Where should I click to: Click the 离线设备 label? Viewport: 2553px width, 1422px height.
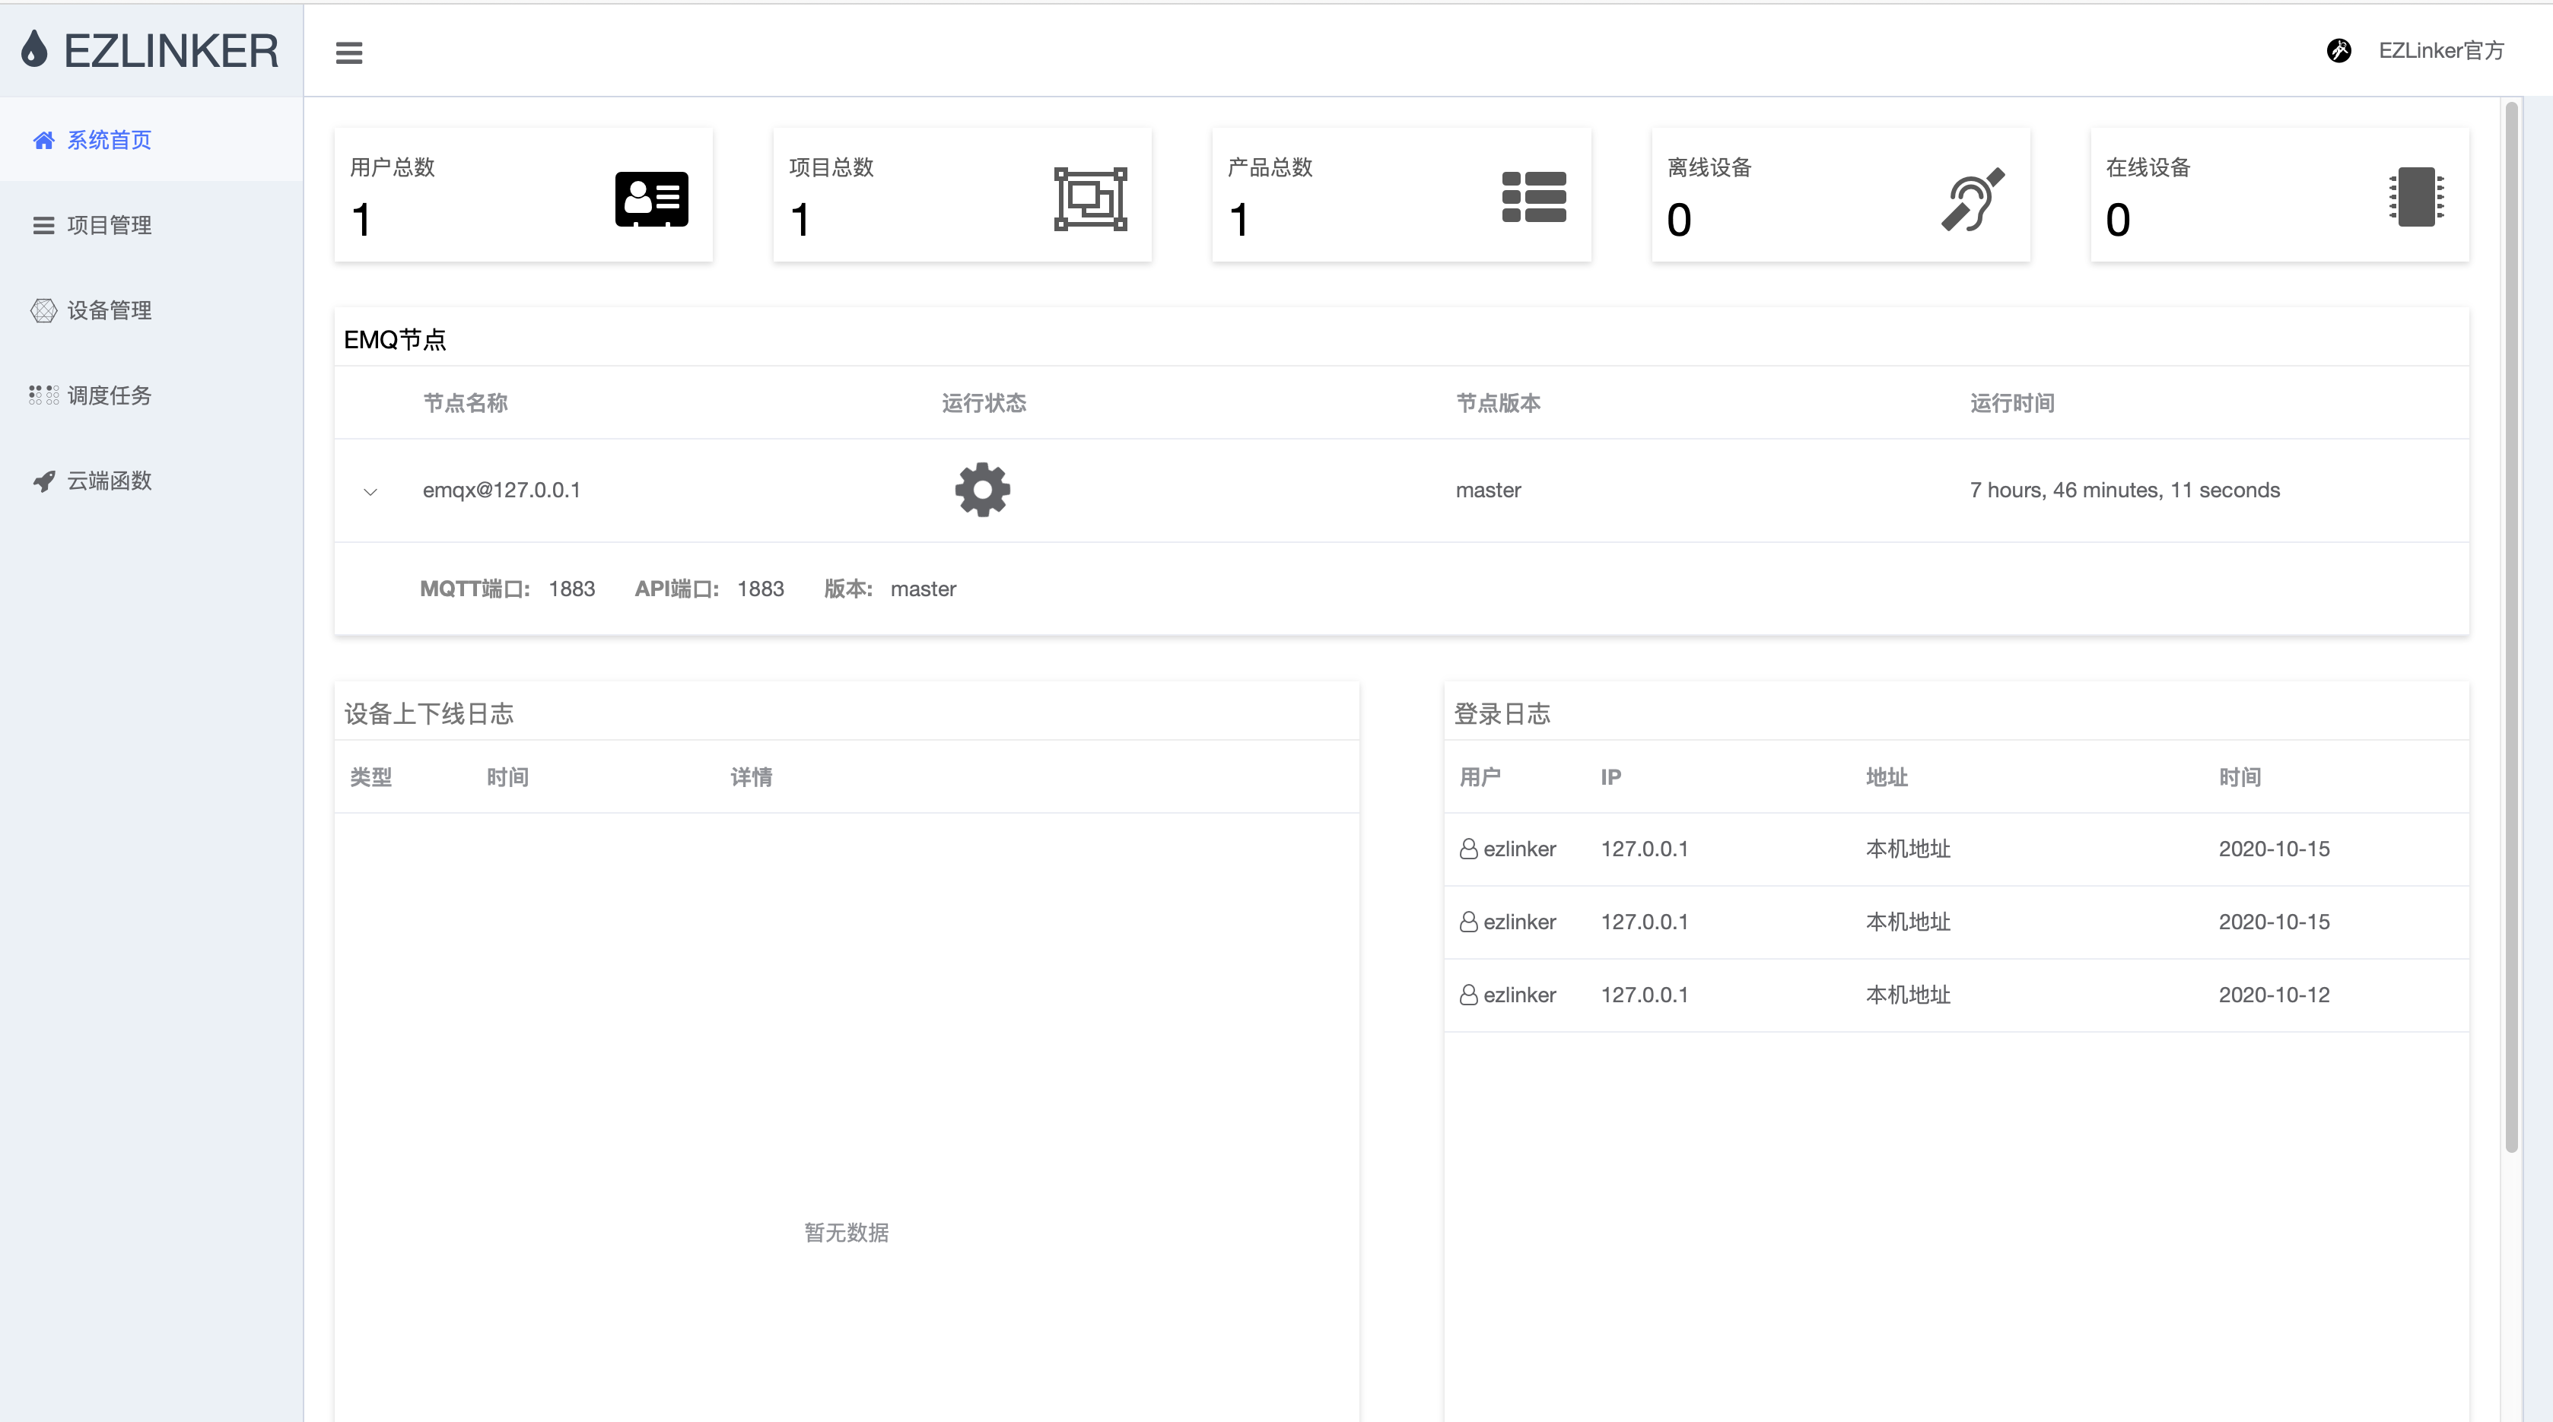point(1709,167)
